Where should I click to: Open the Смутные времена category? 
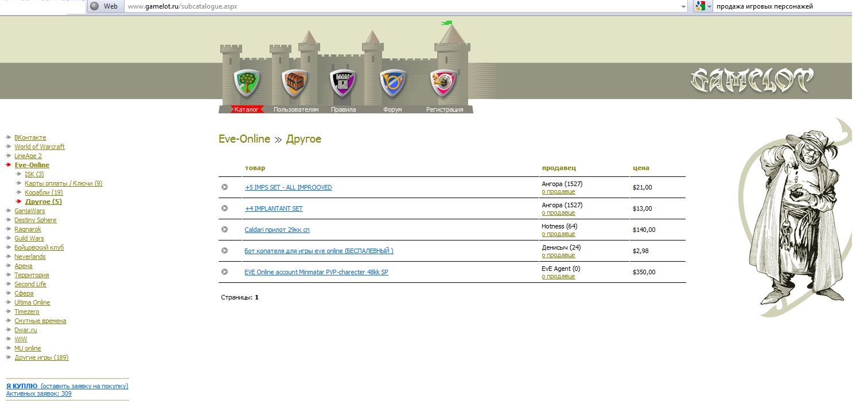click(40, 321)
